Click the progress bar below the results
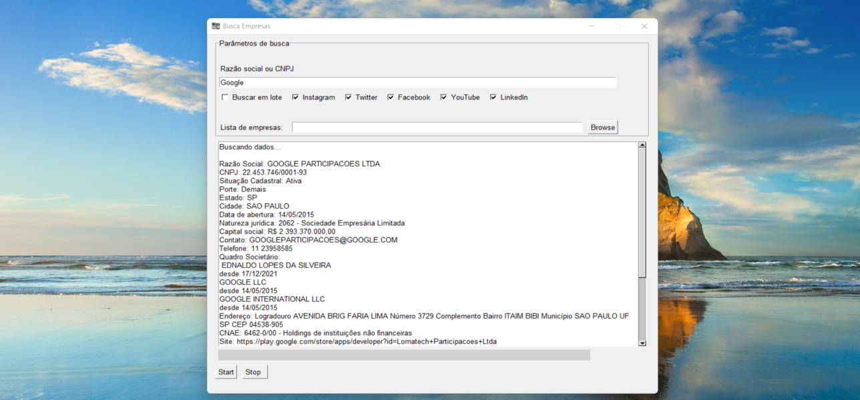 coord(404,355)
